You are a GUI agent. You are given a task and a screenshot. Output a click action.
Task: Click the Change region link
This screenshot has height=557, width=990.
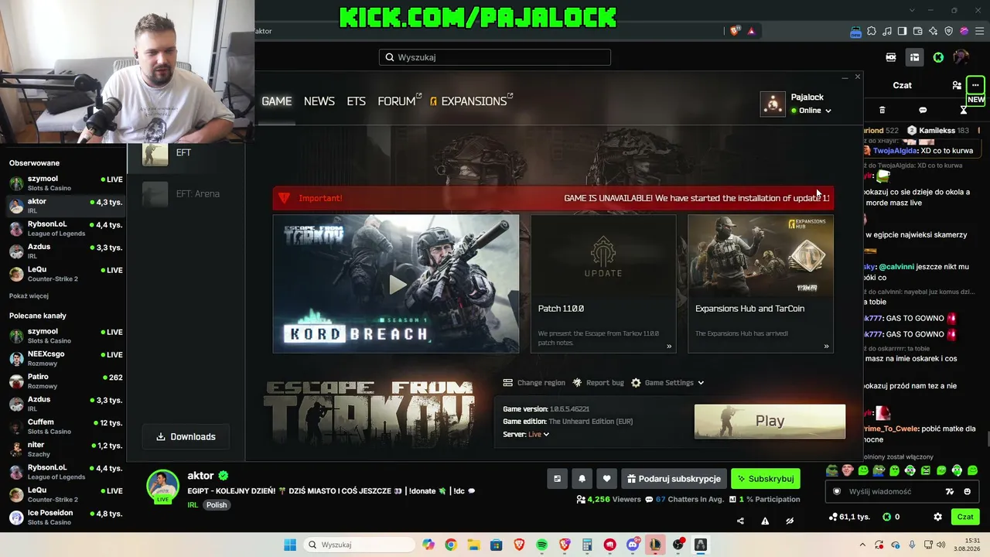point(534,383)
